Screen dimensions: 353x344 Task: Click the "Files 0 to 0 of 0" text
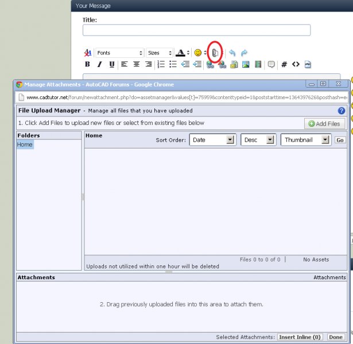pos(260,260)
